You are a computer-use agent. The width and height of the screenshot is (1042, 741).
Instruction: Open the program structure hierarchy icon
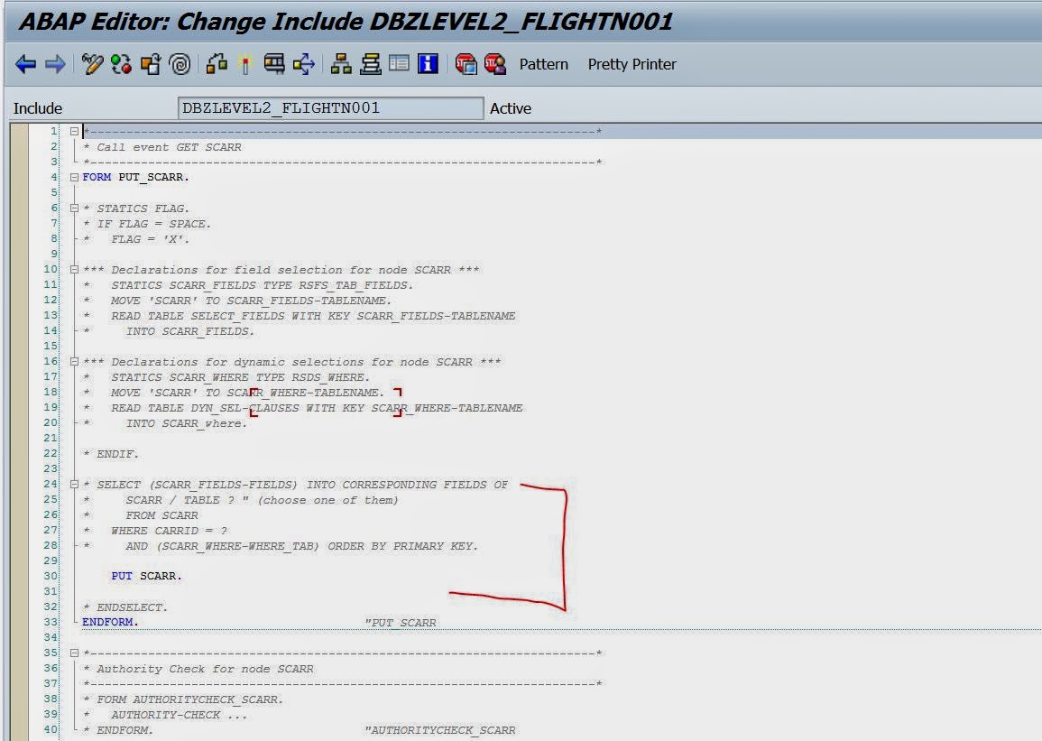click(x=339, y=63)
